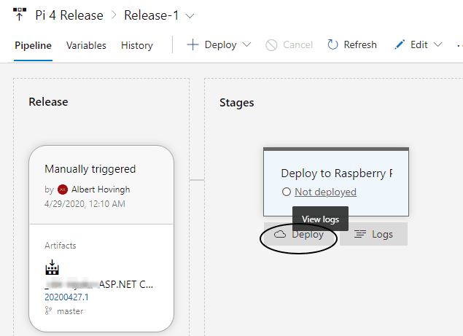Click the Stages section heading
The height and width of the screenshot is (336, 463).
point(236,103)
